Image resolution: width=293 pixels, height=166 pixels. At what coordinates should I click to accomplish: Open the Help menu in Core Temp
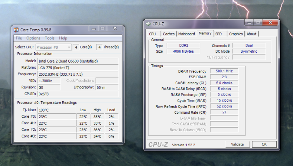click(x=63, y=38)
